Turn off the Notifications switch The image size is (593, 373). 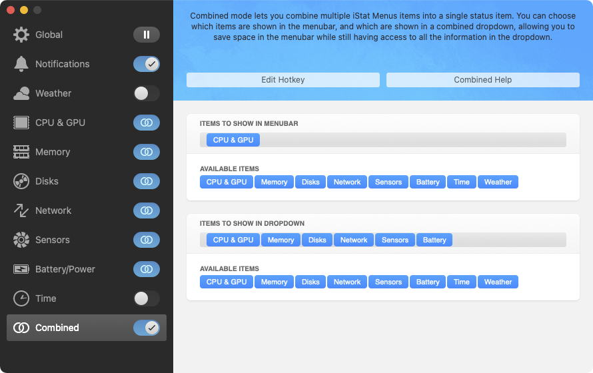point(147,64)
